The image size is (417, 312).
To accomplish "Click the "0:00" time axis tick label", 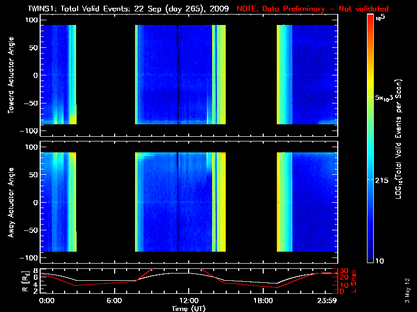I will [47, 300].
